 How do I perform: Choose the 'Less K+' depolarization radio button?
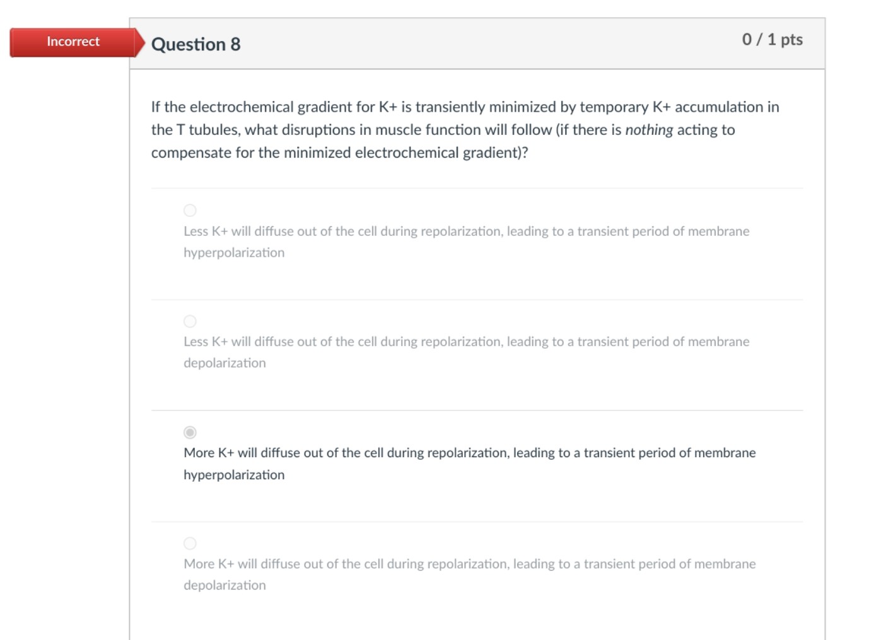tap(190, 321)
